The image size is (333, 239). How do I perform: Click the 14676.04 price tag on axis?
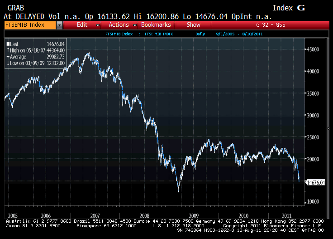point(315,183)
